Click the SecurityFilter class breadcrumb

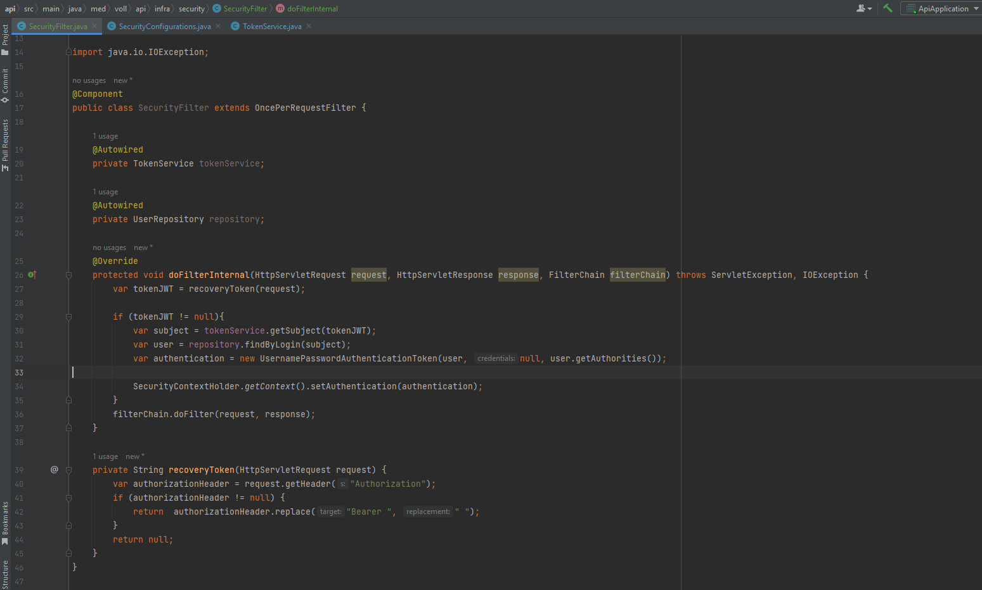pos(240,8)
